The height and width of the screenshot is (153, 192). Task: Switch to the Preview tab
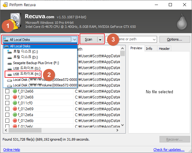click(x=136, y=48)
